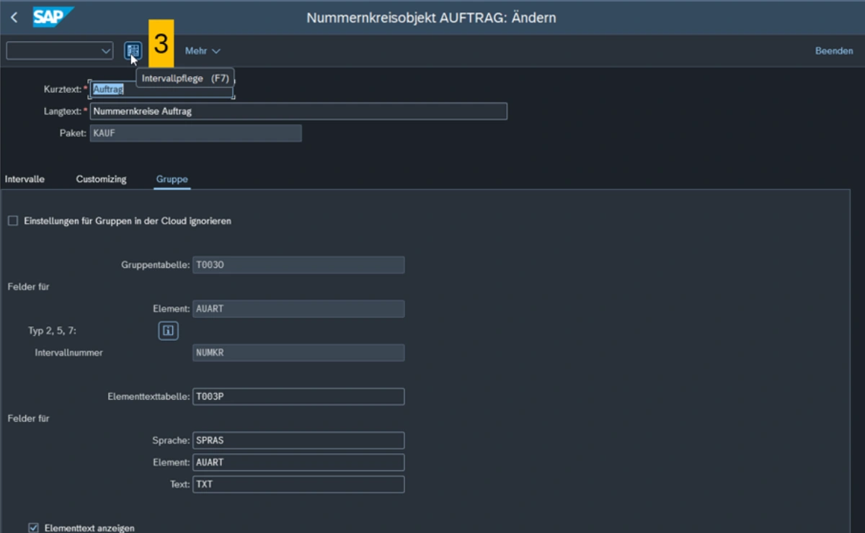Viewport: 865px width, 533px height.
Task: Click the Element field below Sprache
Action: (x=298, y=462)
